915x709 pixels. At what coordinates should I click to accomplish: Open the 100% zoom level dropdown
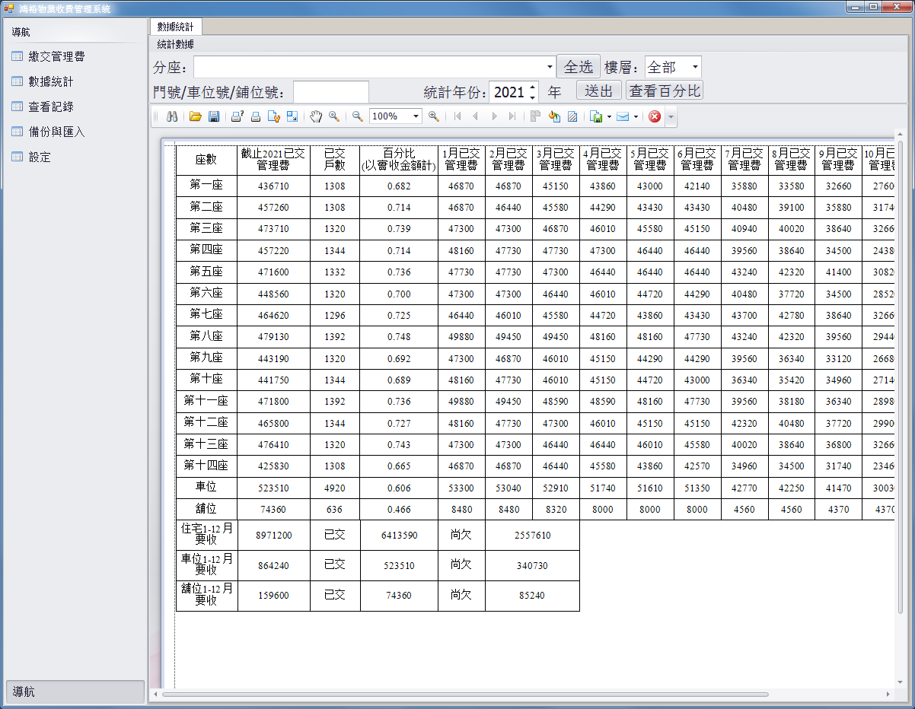416,116
